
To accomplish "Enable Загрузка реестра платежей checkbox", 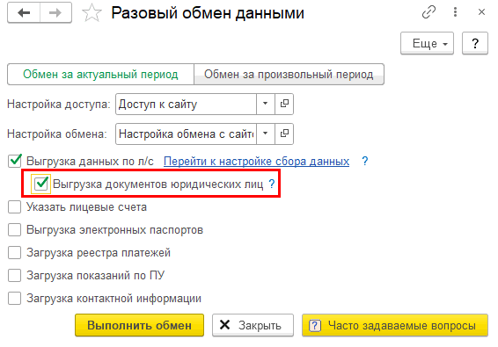I will (x=15, y=253).
